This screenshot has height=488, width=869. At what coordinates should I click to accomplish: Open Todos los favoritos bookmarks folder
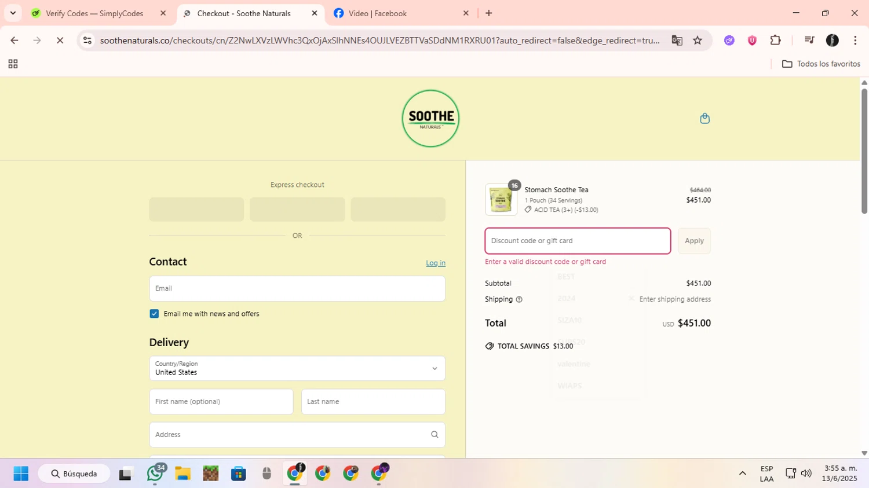(821, 64)
